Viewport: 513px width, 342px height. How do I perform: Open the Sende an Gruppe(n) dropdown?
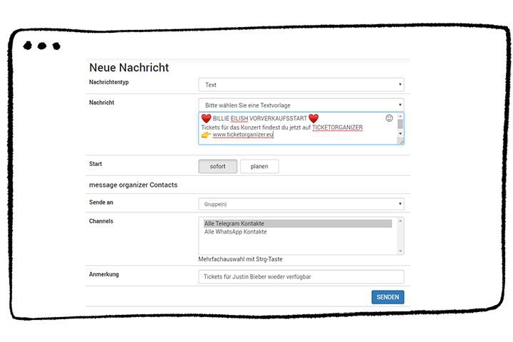click(301, 204)
